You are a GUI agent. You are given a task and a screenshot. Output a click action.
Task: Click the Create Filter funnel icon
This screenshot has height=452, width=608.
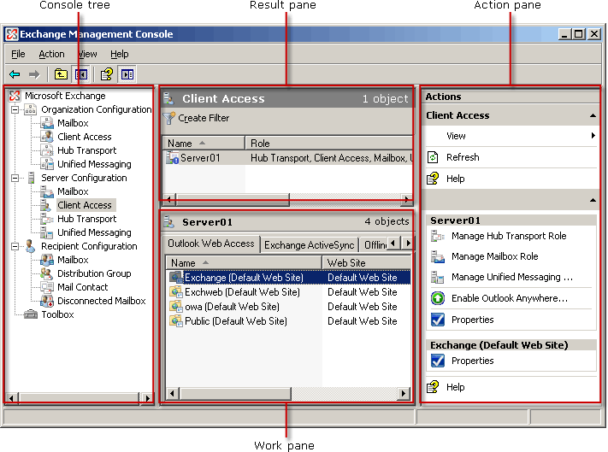click(x=169, y=118)
